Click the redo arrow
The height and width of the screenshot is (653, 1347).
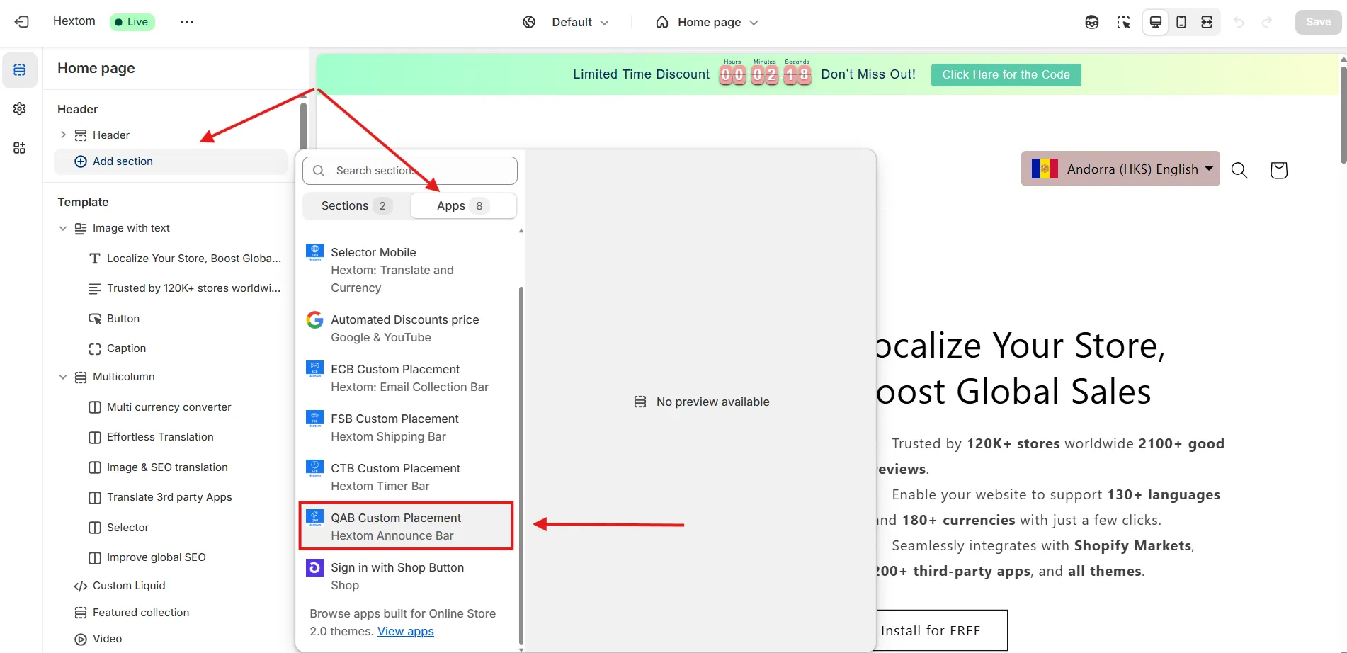coord(1267,22)
